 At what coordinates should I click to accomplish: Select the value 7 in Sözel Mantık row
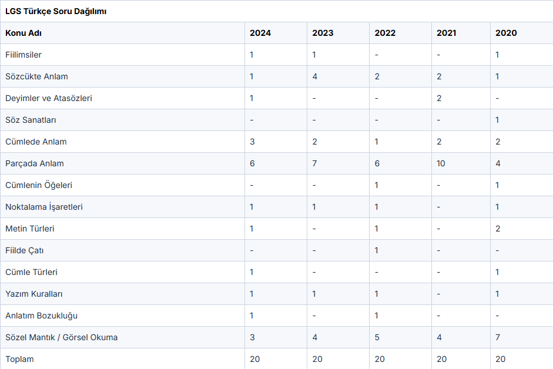[x=498, y=337]
